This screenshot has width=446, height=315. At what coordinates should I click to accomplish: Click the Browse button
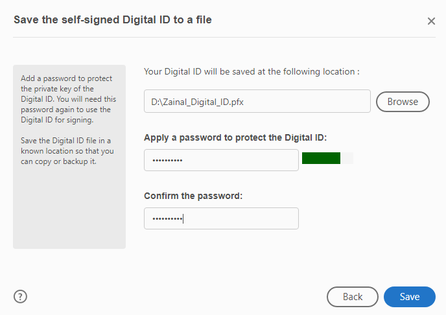[403, 102]
